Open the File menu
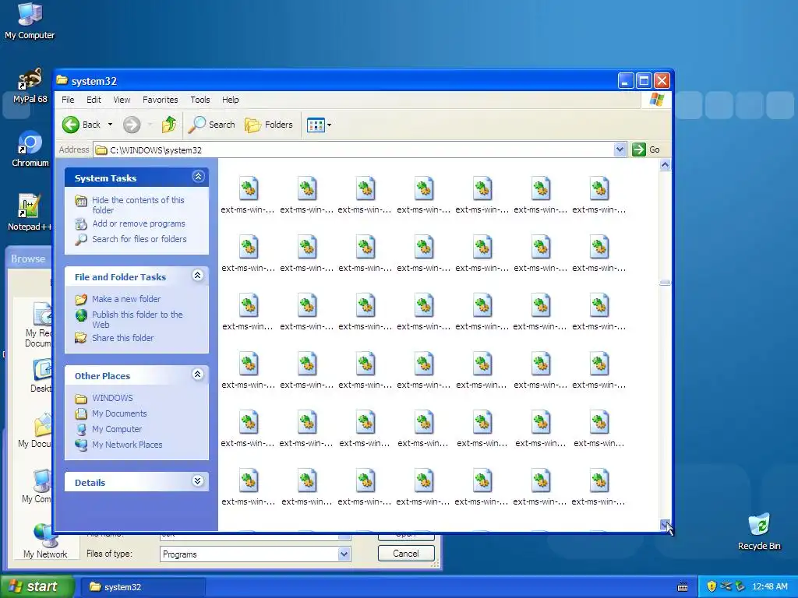798x598 pixels. tap(68, 100)
